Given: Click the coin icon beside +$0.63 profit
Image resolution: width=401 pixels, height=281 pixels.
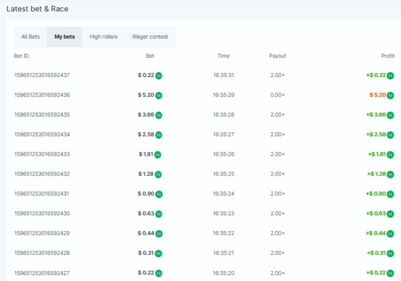Looking at the screenshot, I should coord(390,214).
